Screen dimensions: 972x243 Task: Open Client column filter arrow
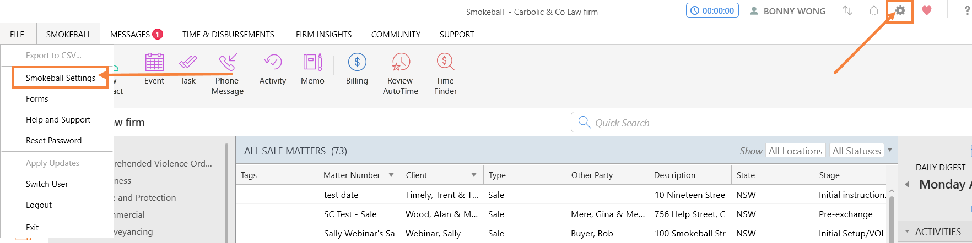click(x=474, y=175)
